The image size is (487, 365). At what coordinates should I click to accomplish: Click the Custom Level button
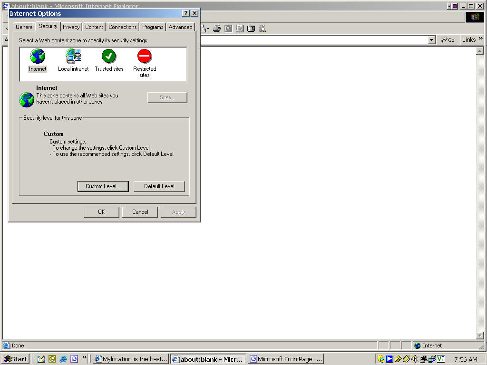(x=103, y=186)
